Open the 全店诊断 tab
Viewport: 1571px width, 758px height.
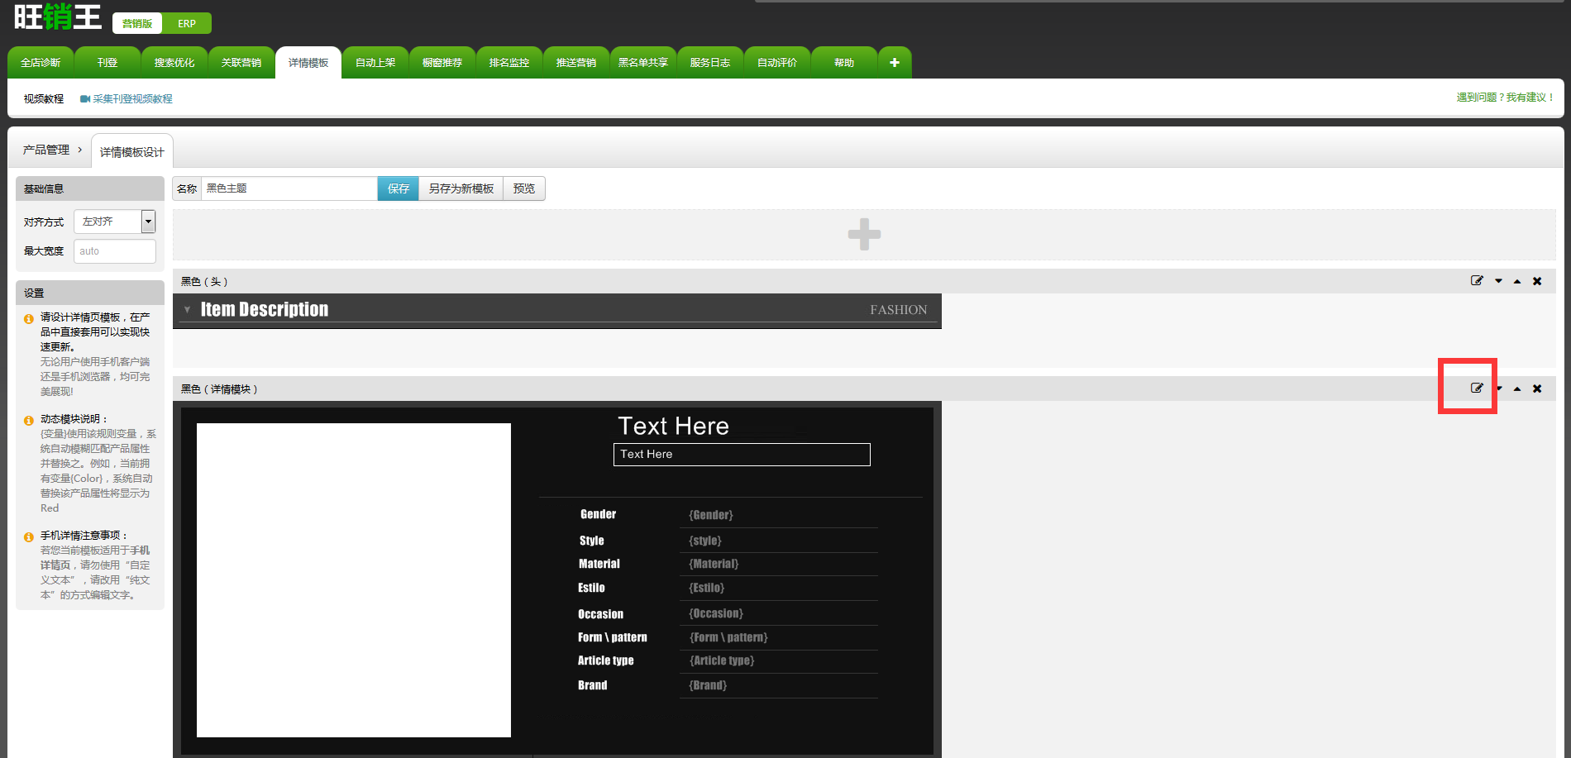41,63
